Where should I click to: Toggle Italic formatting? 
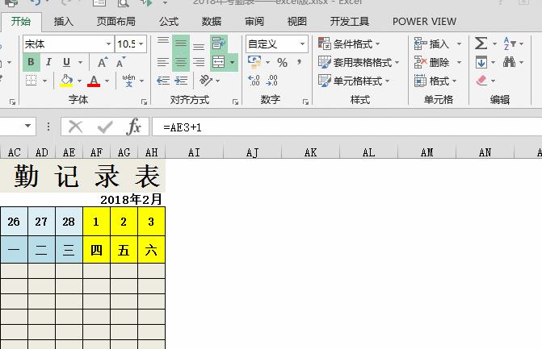(48, 62)
